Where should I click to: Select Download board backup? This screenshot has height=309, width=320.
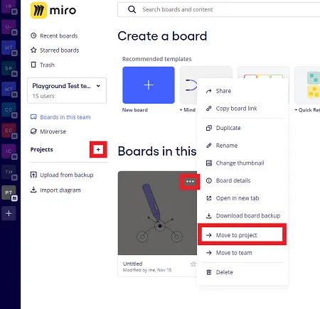pos(242,216)
